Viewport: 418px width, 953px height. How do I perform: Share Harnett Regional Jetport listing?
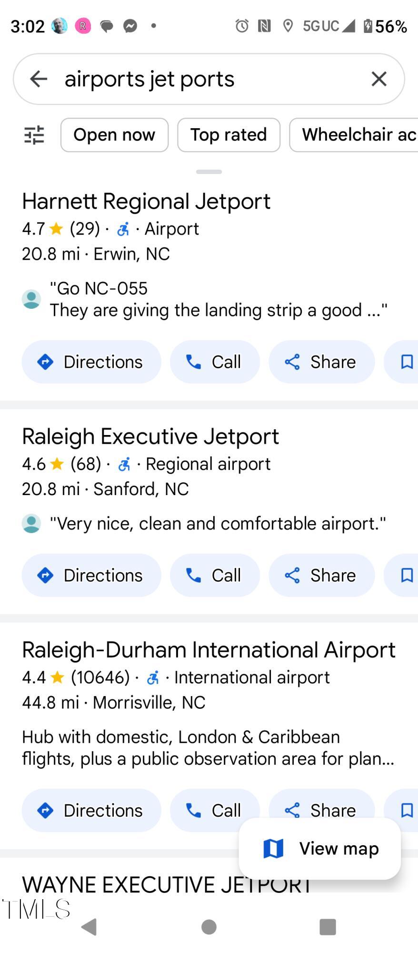(x=321, y=362)
